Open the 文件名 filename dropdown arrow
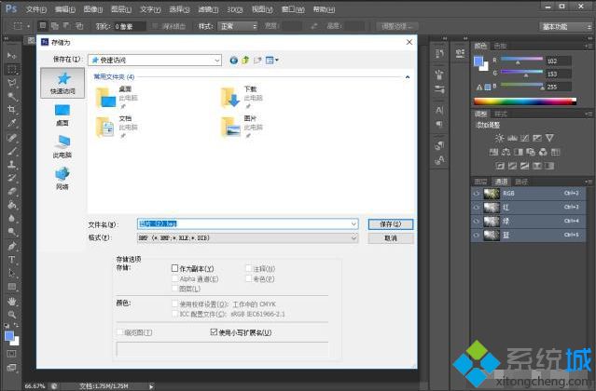This screenshot has width=596, height=391. (353, 224)
